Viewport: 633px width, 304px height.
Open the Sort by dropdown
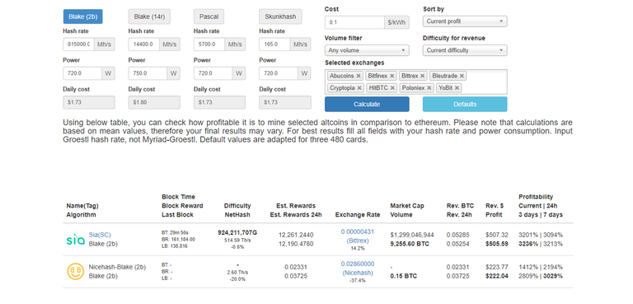[465, 21]
